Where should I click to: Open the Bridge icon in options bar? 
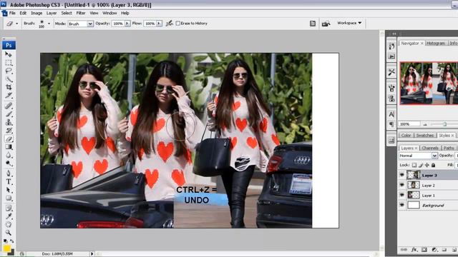[x=326, y=24]
